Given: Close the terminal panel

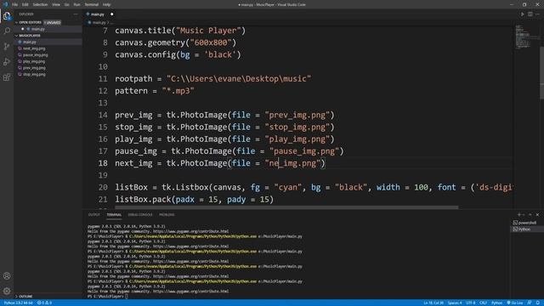Looking at the screenshot, I should point(537,215).
